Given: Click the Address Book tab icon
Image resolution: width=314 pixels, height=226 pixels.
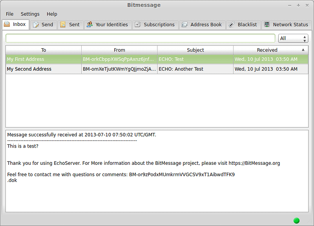Looking at the screenshot, I should pyautogui.click(x=184, y=25).
